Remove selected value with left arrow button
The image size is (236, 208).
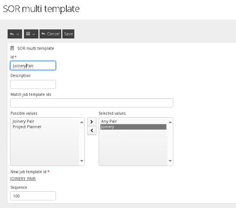pos(92,131)
